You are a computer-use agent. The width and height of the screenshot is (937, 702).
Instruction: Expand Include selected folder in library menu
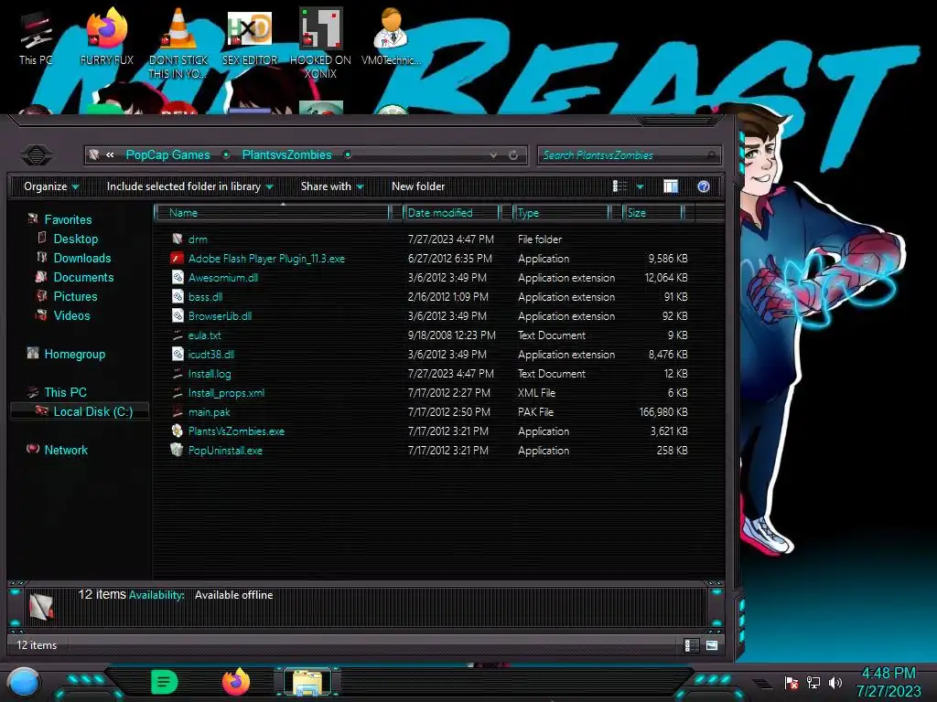189,186
